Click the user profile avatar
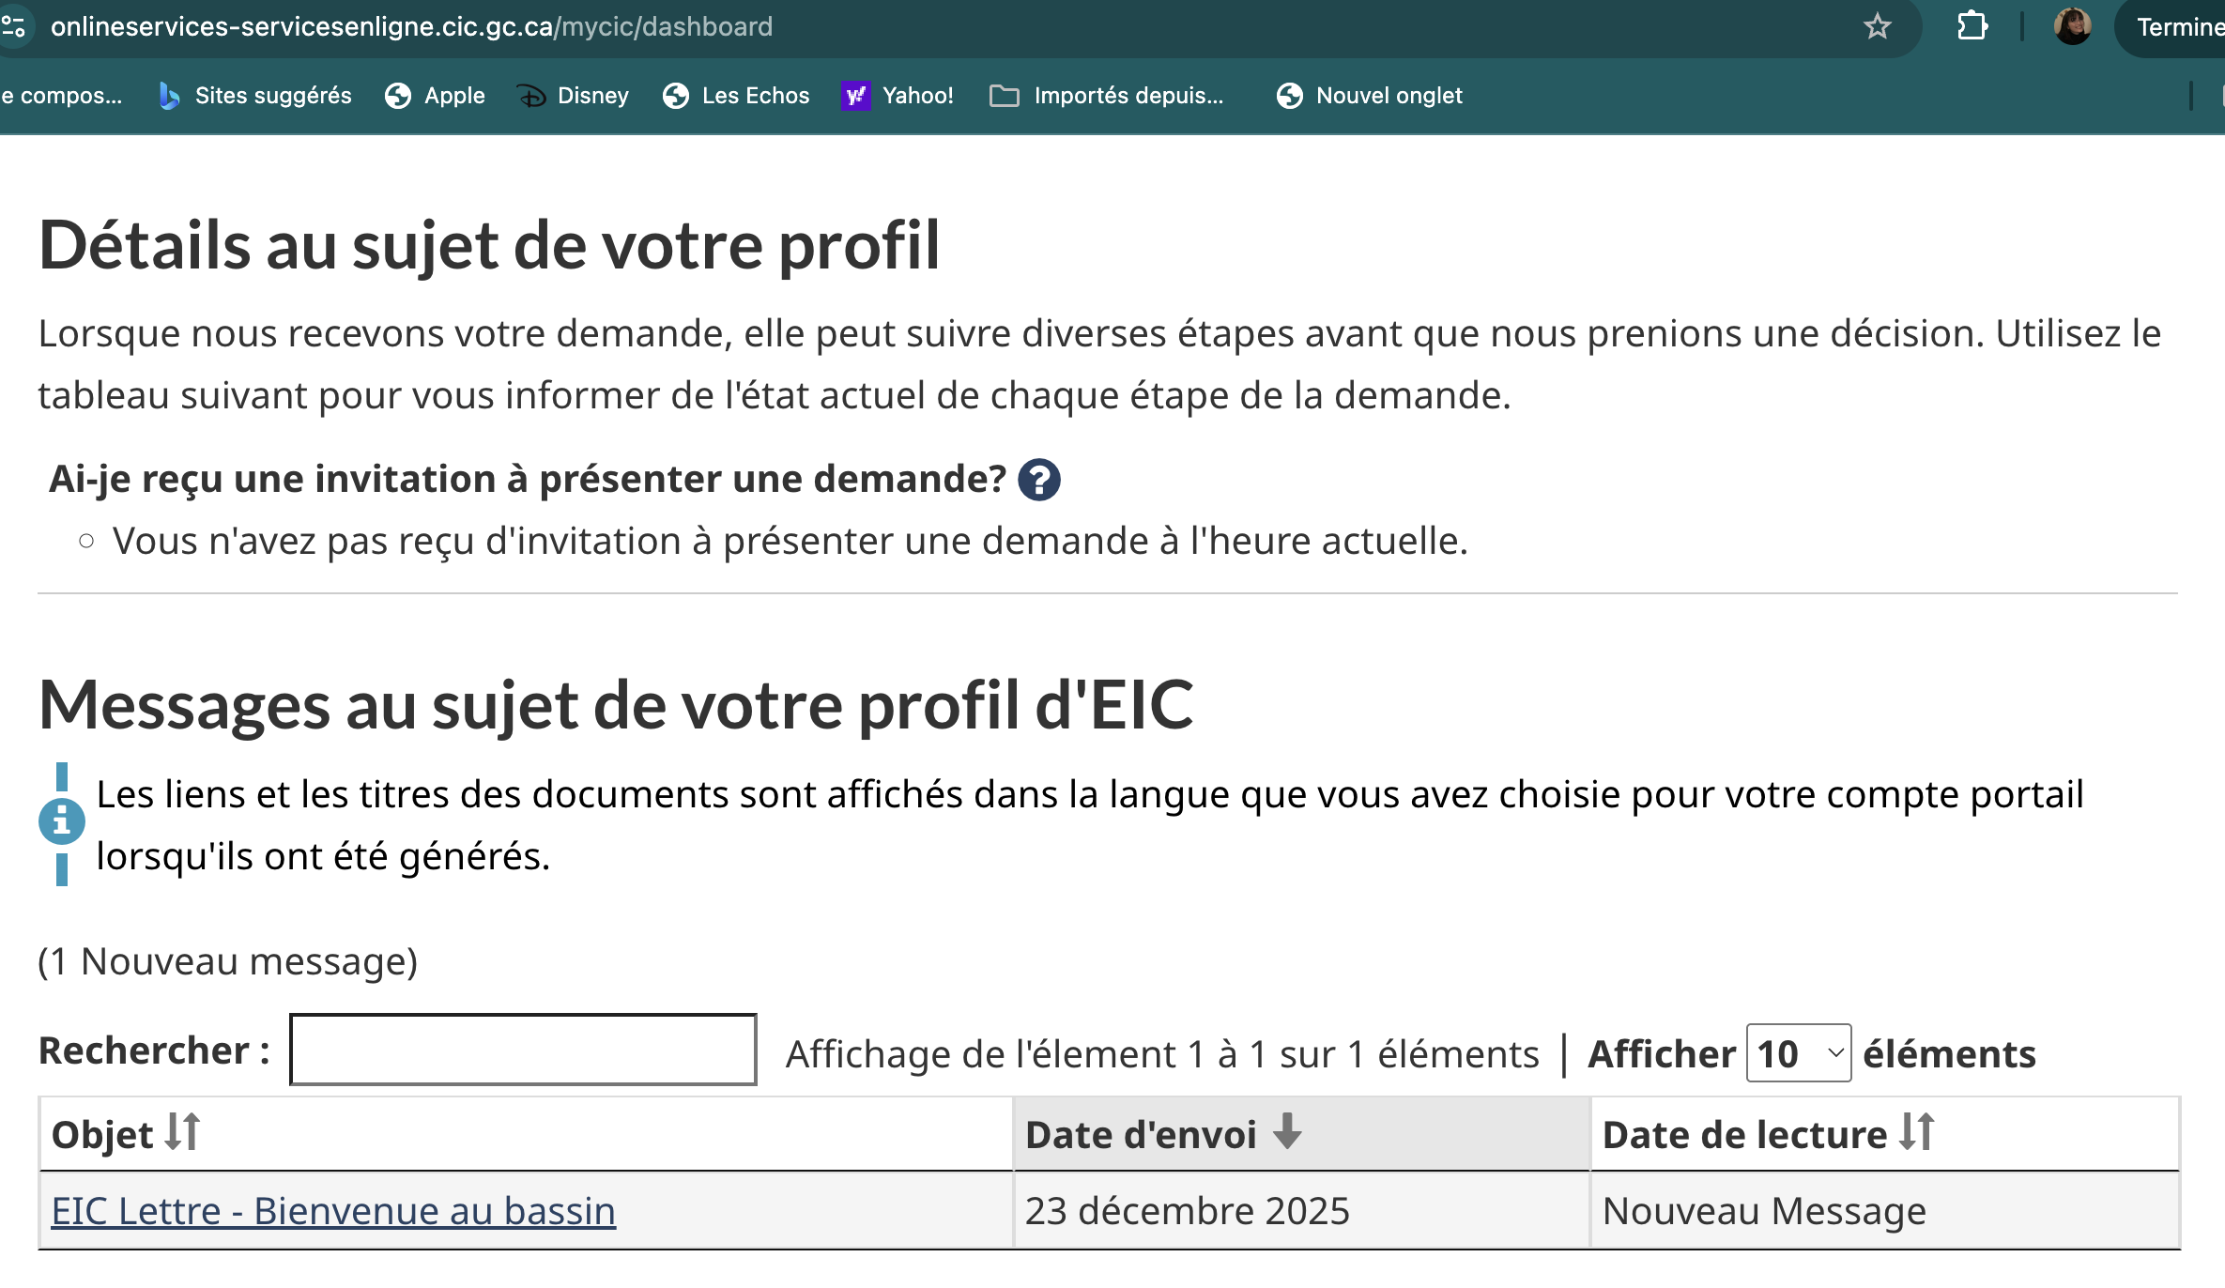 pyautogui.click(x=2072, y=26)
